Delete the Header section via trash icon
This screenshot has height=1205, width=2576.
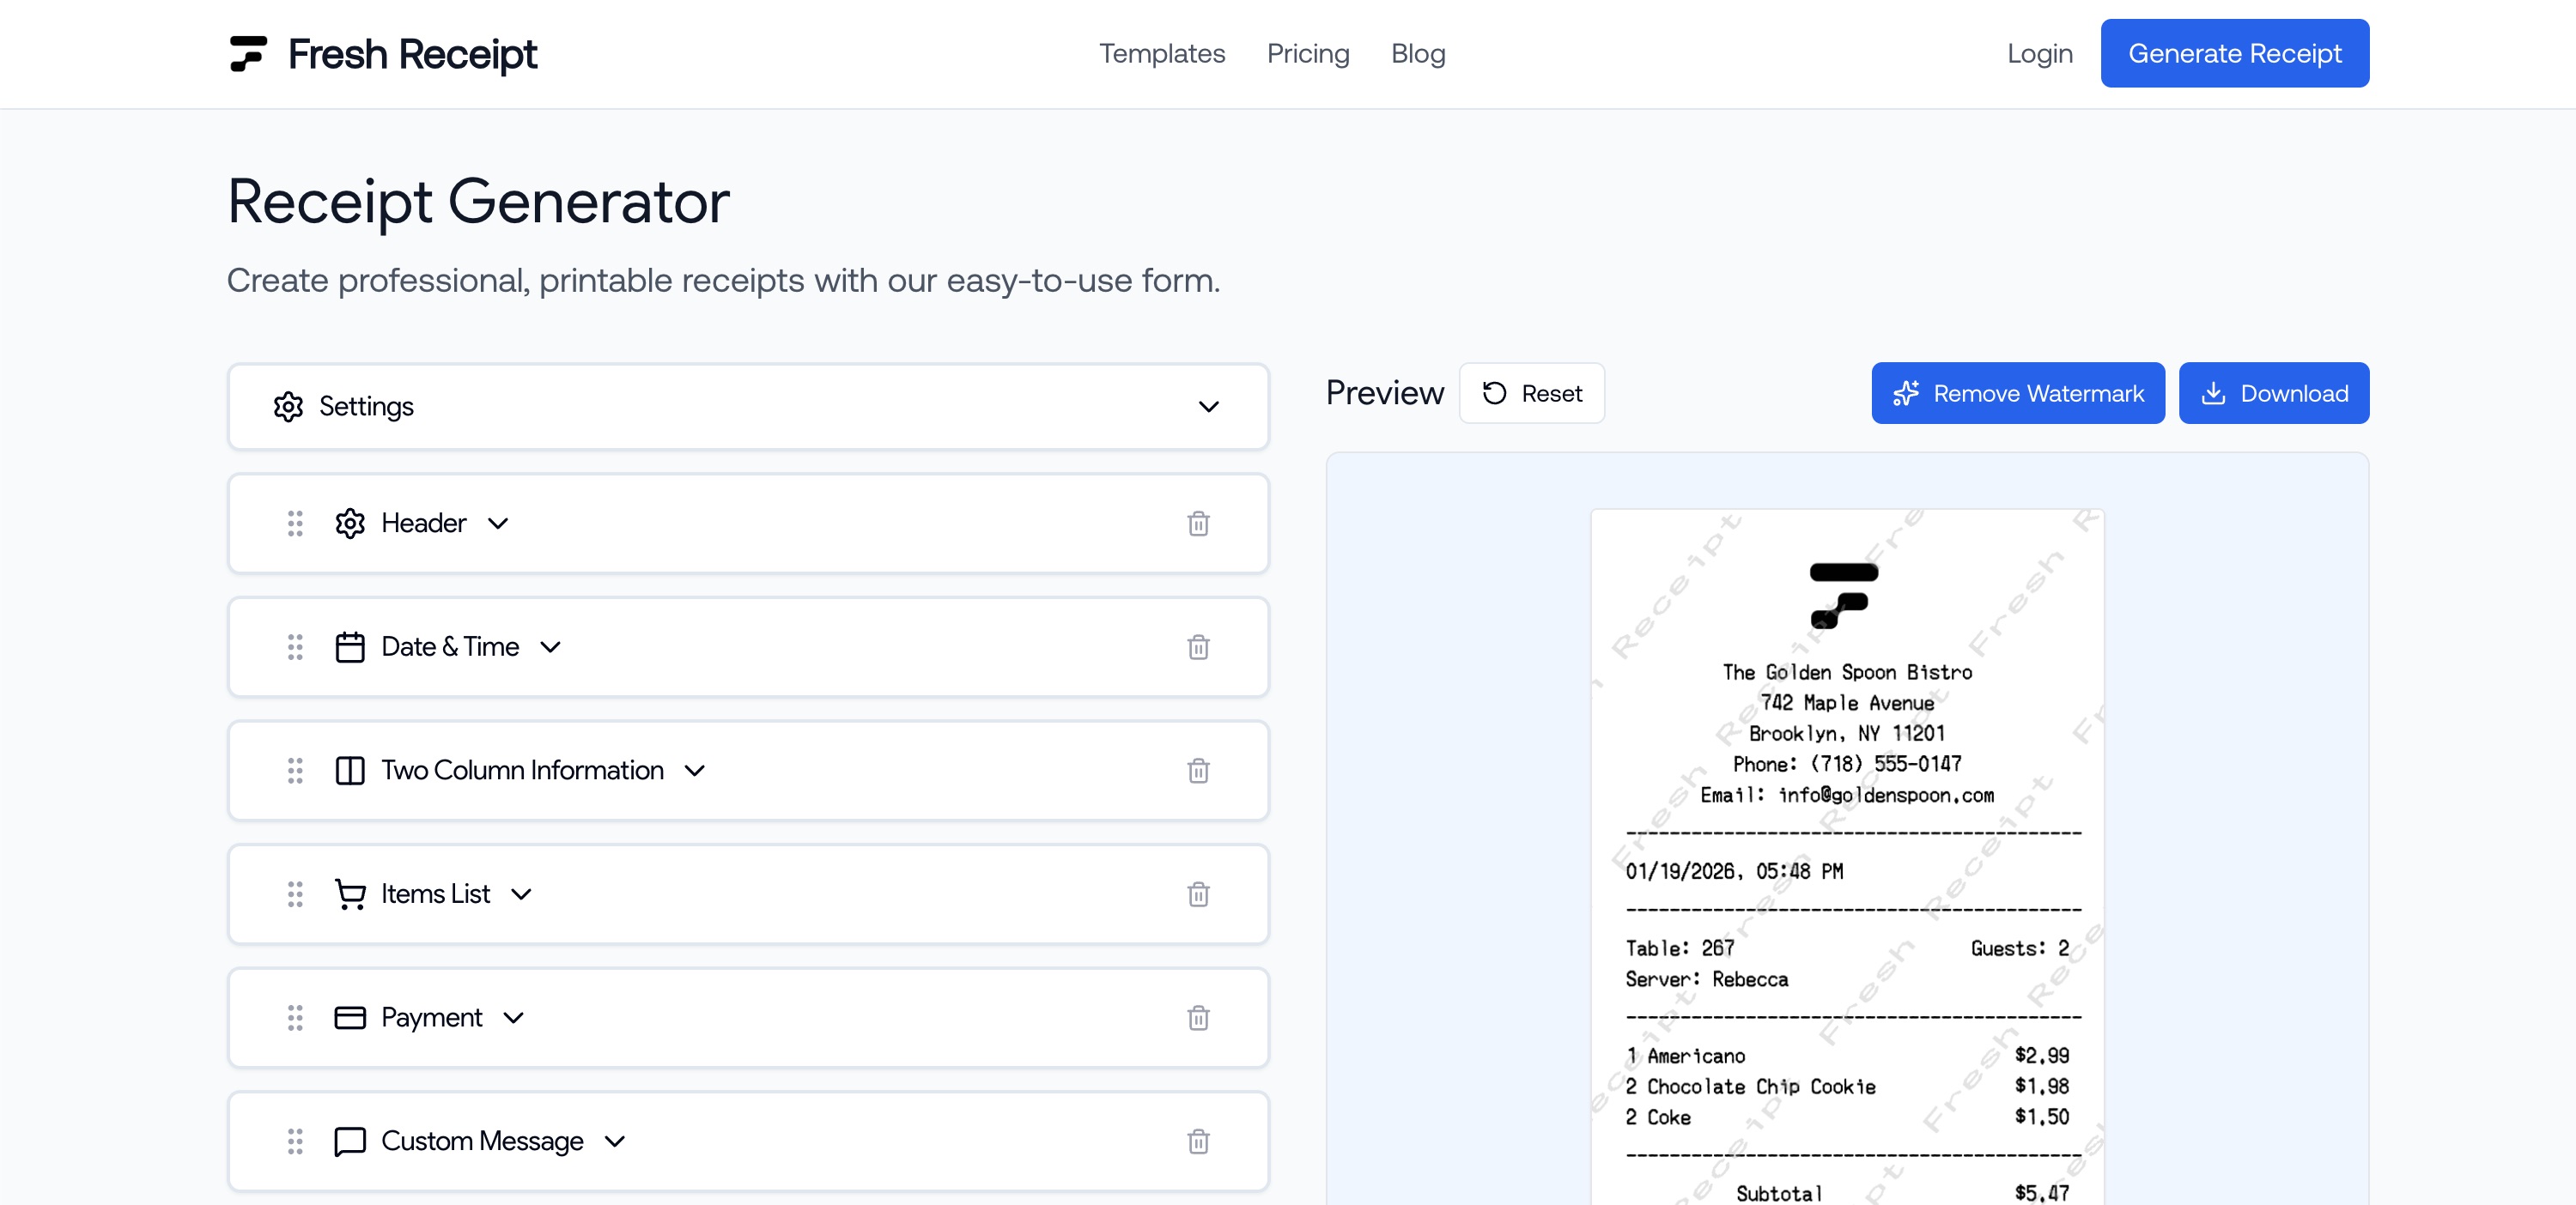point(1199,523)
